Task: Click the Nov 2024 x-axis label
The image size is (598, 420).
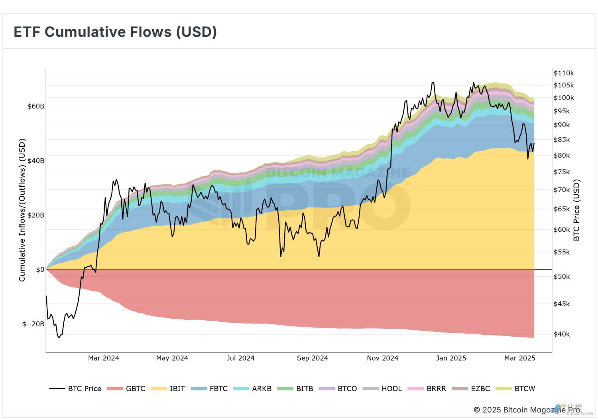Action: pyautogui.click(x=383, y=358)
